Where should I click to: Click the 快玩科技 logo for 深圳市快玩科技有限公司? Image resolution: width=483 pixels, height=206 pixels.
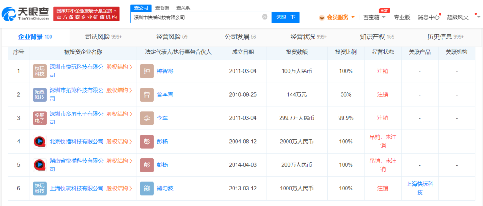[39, 71]
